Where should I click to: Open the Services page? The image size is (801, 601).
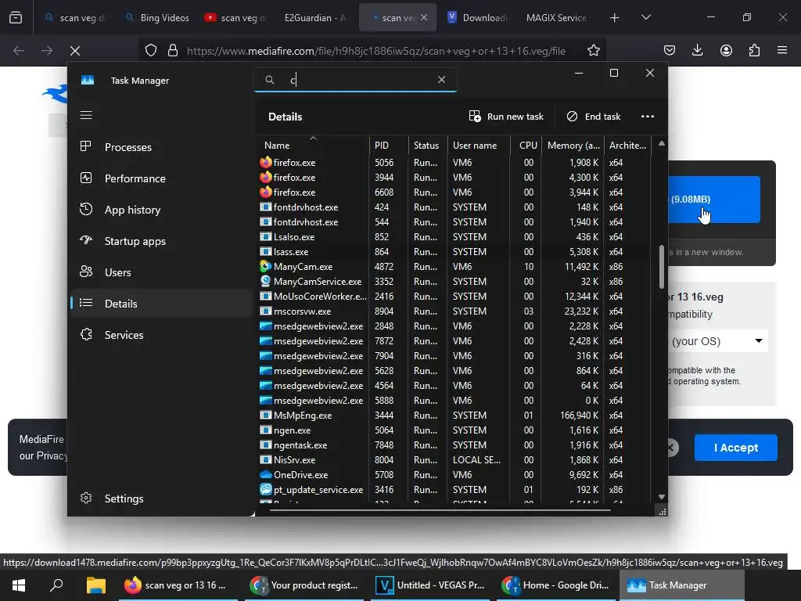(x=161, y=335)
